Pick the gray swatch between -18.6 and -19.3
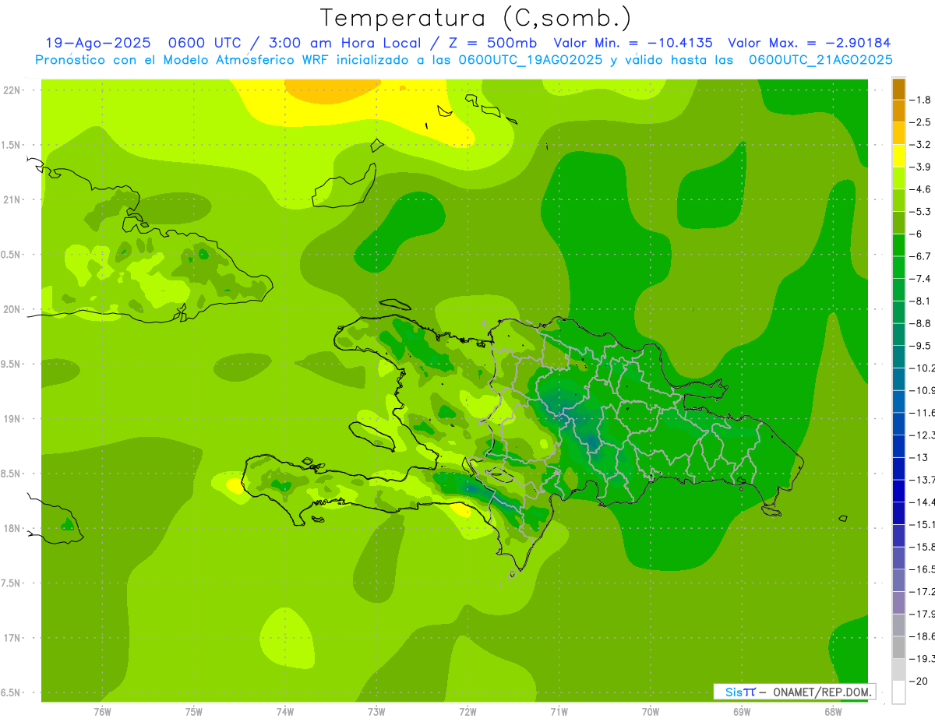935x722 pixels. pyautogui.click(x=898, y=647)
